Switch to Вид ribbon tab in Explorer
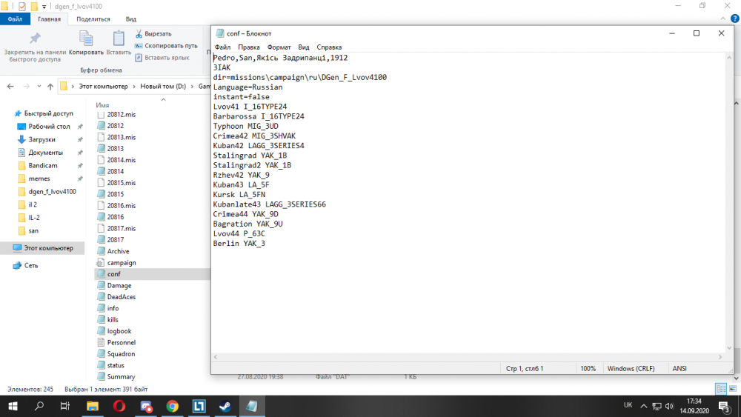741x417 pixels. click(131, 19)
